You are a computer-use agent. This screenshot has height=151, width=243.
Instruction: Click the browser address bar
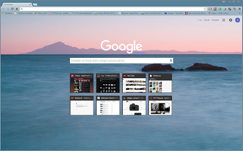pos(113,9)
